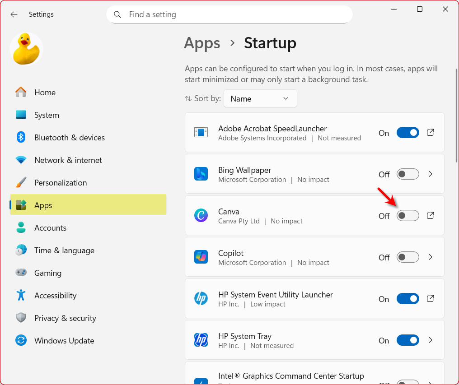The height and width of the screenshot is (385, 459).
Task: Go to Home settings
Action: tap(88, 92)
